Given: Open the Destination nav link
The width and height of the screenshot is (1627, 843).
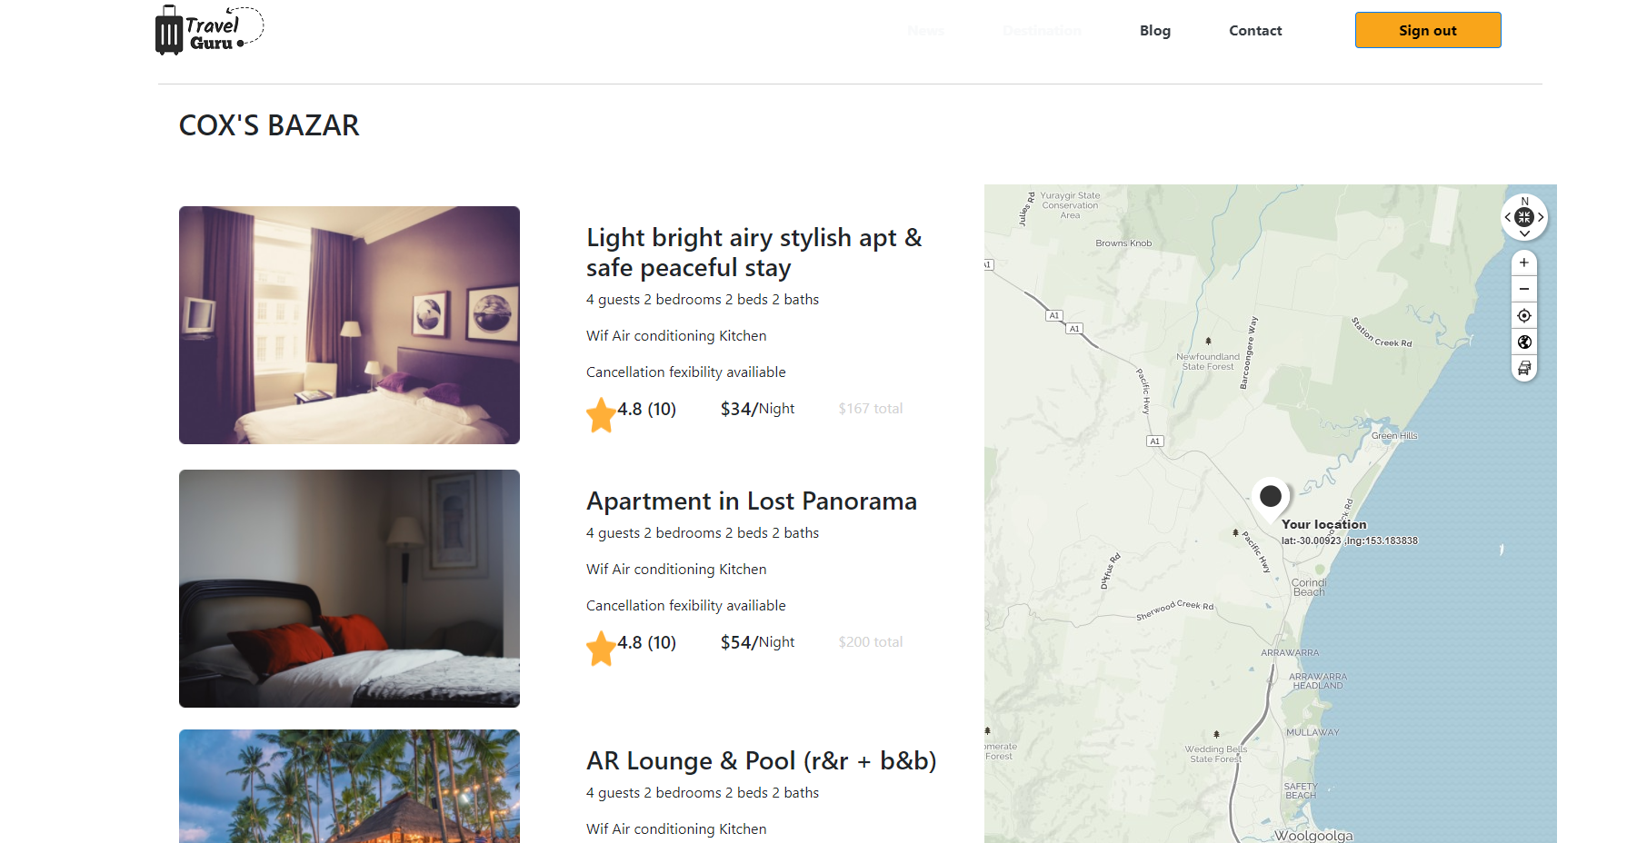Looking at the screenshot, I should (x=1042, y=31).
